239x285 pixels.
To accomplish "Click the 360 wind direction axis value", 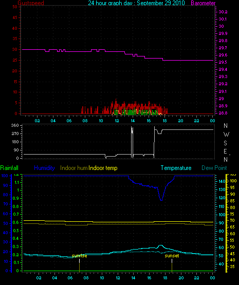I will tap(15, 125).
